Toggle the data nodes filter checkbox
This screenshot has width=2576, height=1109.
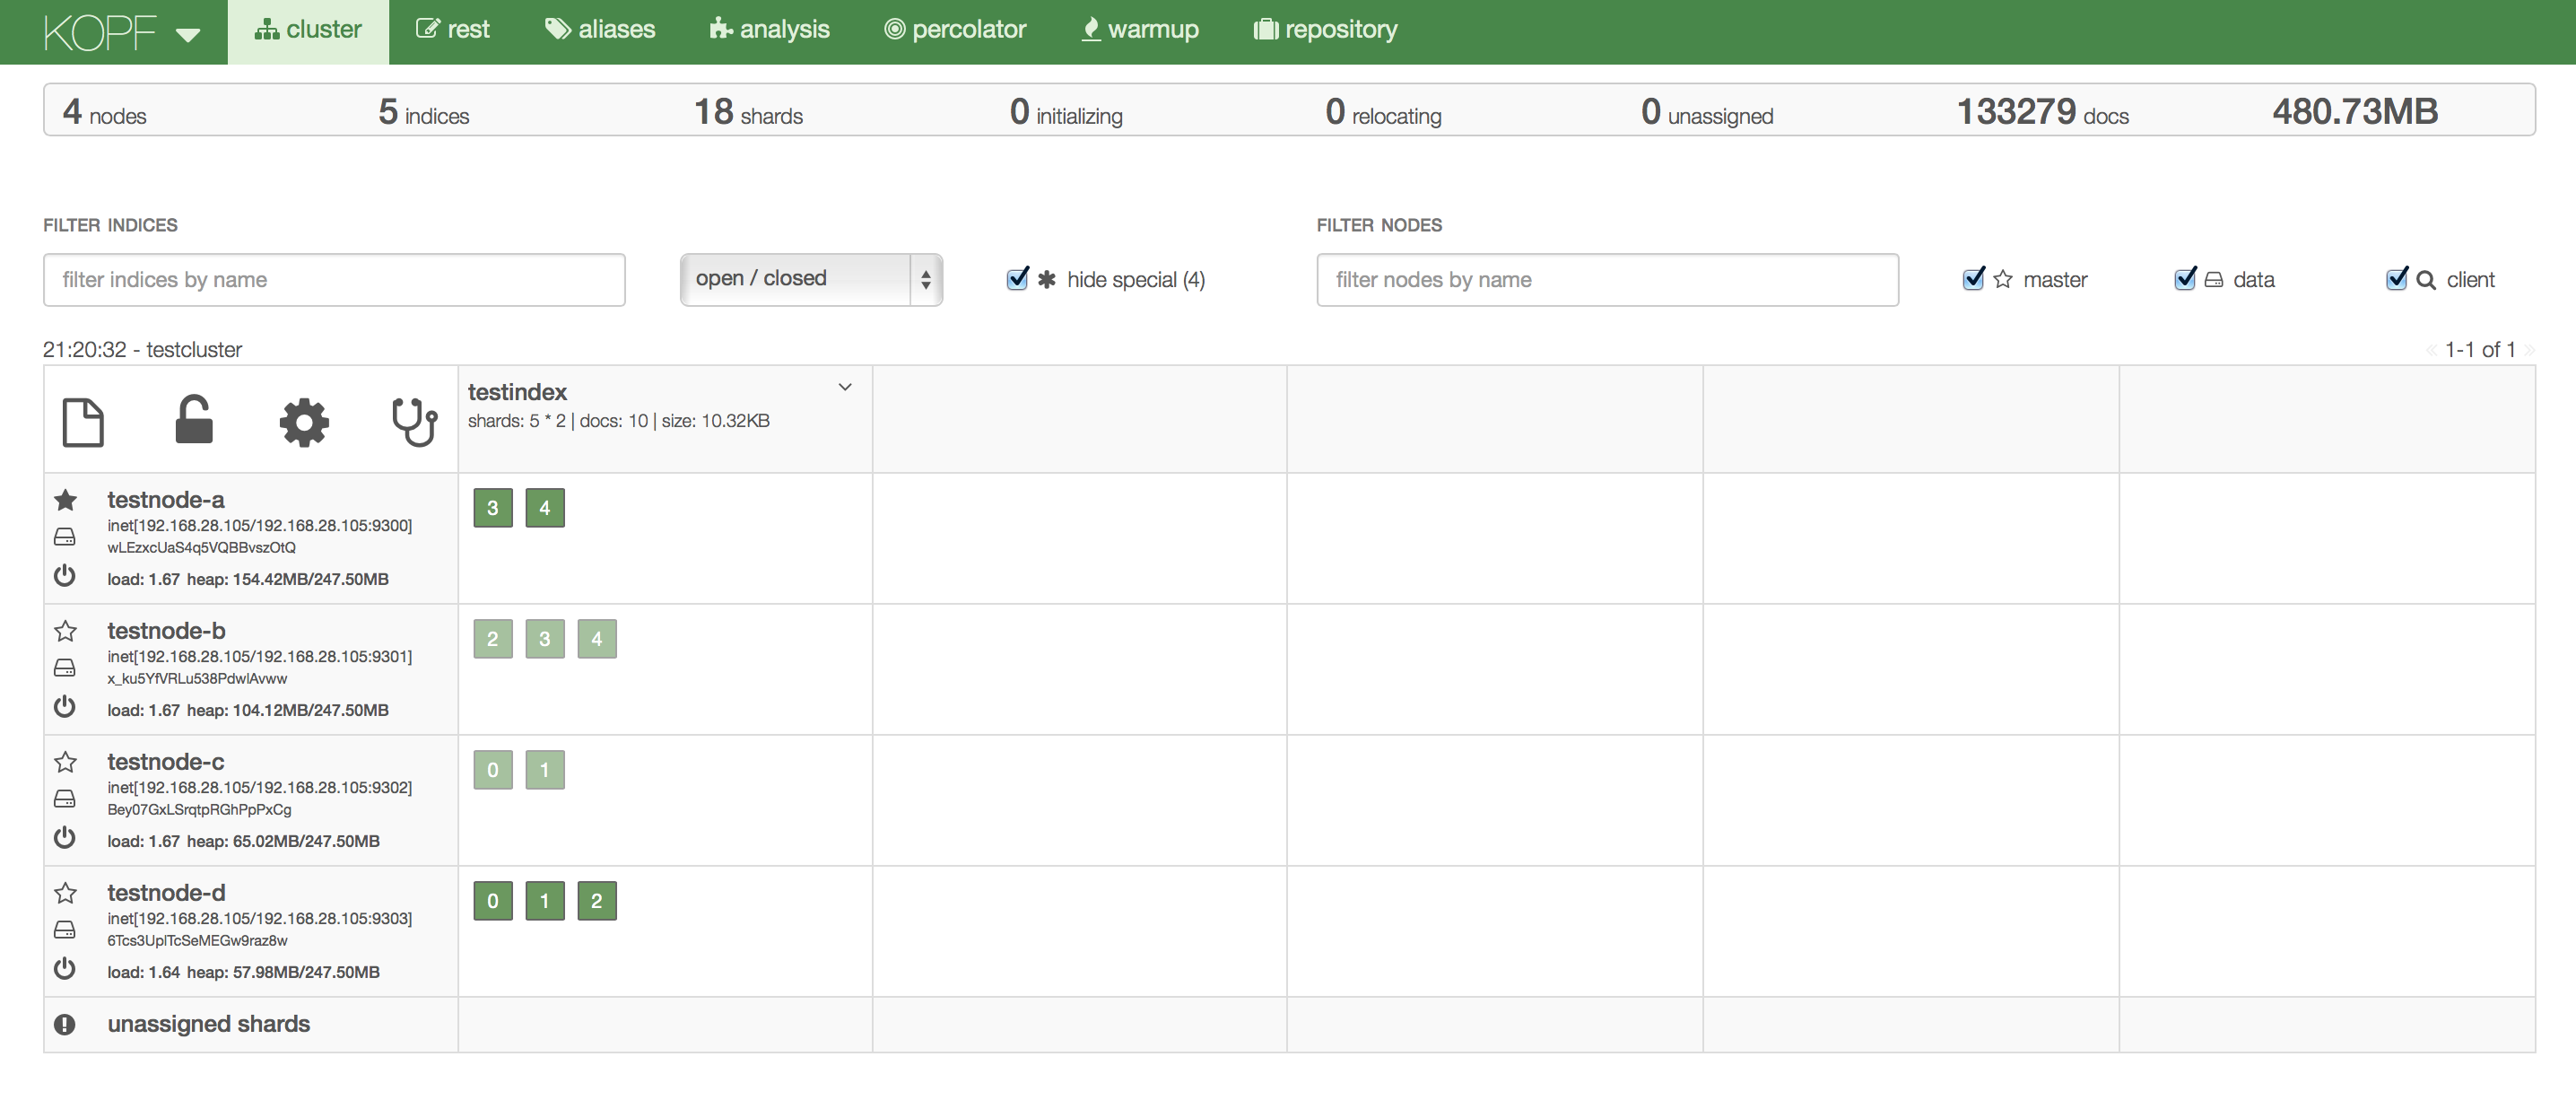[x=2185, y=279]
